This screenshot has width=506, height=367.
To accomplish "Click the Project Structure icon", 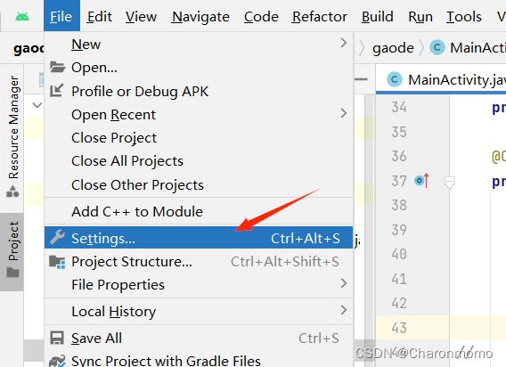I will pos(57,262).
